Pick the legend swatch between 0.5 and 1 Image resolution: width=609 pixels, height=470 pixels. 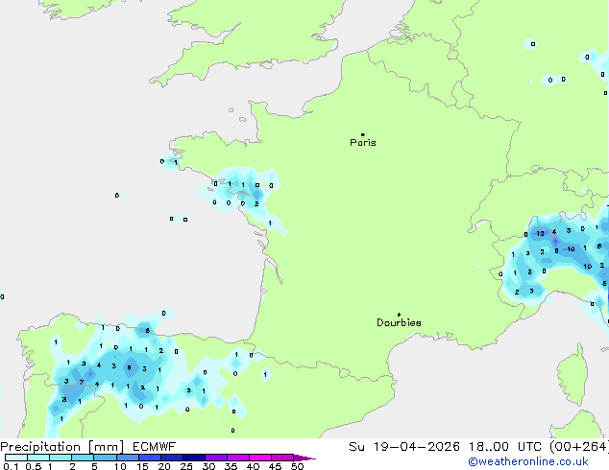[38, 458]
